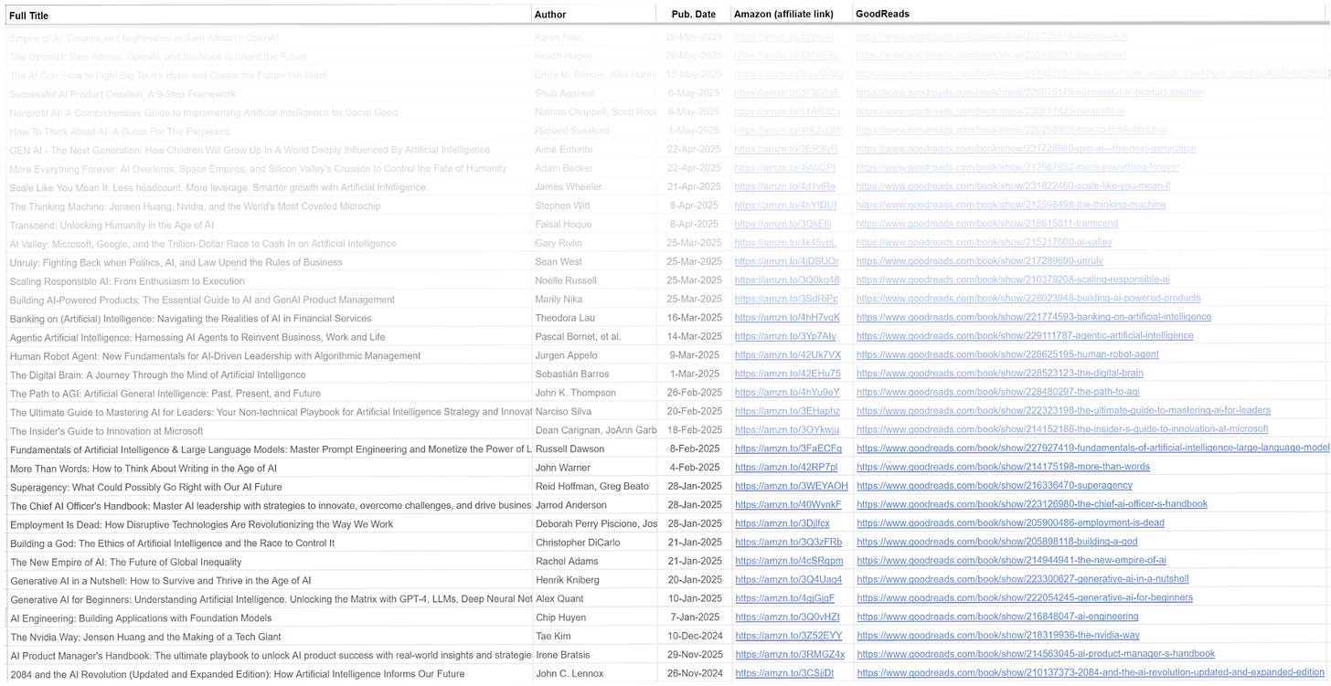
Task: Open Amazon link for Building a God
Action: coord(788,543)
